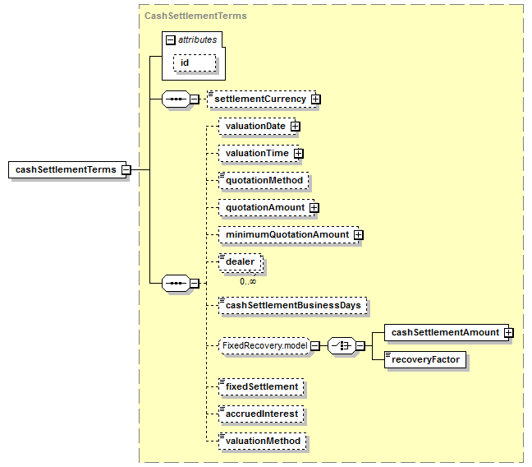
Task: Collapse the lower sequence compositor near dealer
Action: 194,283
